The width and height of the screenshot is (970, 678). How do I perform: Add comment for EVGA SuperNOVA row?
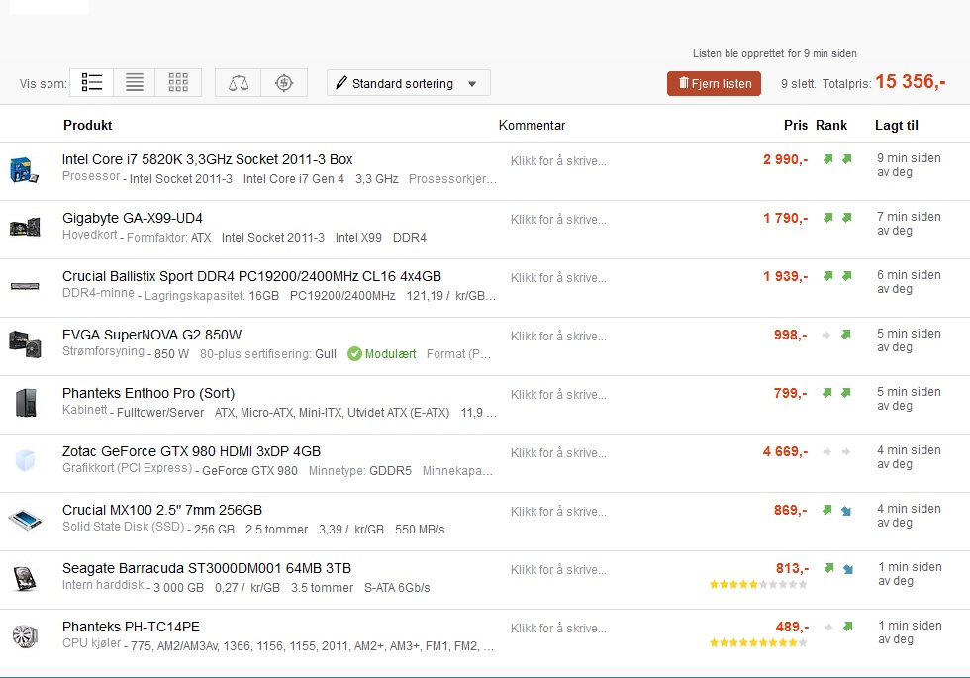pyautogui.click(x=558, y=337)
